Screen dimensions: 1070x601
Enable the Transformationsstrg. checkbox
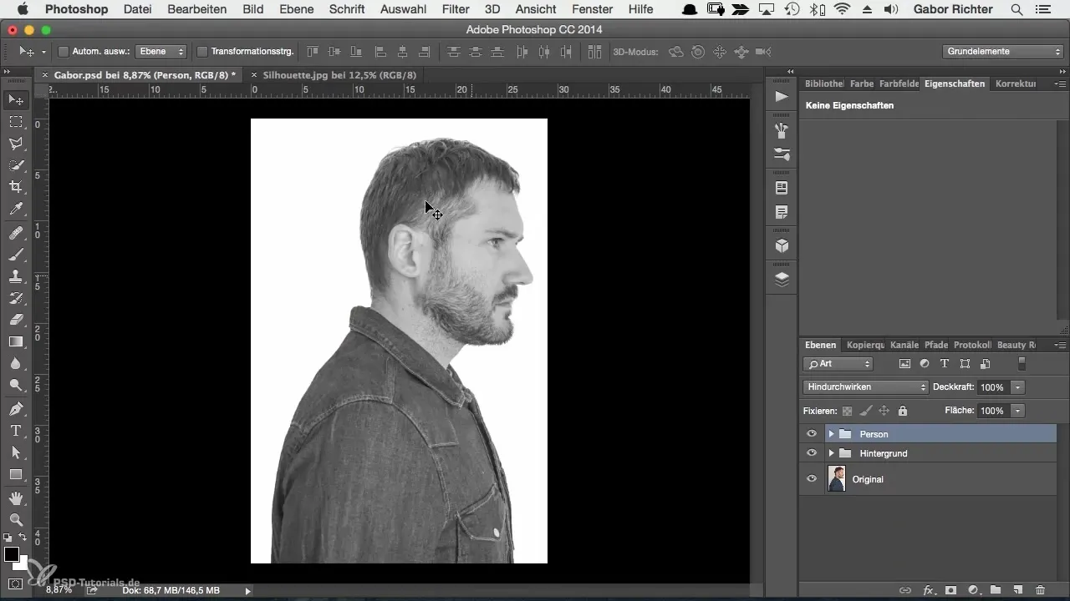tap(201, 52)
